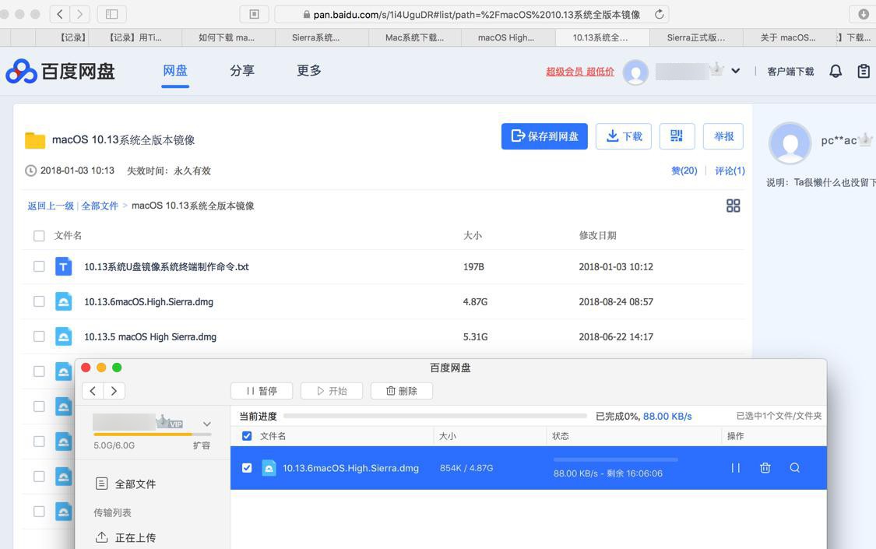Image resolution: width=876 pixels, height=549 pixels.
Task: Open the 更多 menu
Action: [309, 71]
